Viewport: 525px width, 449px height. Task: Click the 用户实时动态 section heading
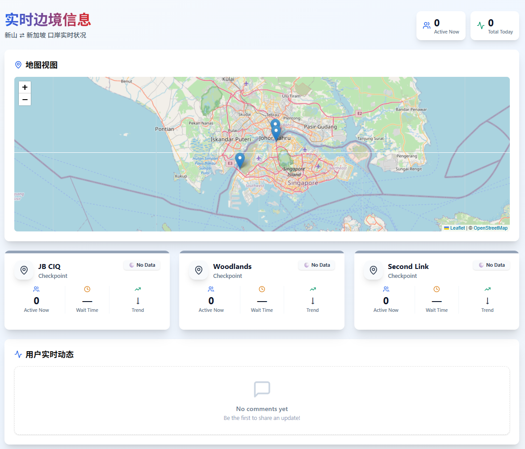[50, 354]
